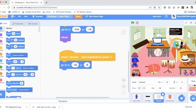Select Variables block category

tap(1, 75)
